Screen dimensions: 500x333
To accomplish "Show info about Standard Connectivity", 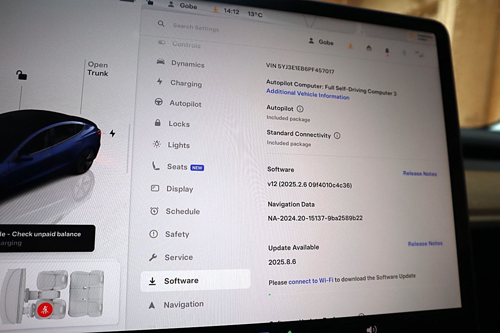I will [x=337, y=136].
